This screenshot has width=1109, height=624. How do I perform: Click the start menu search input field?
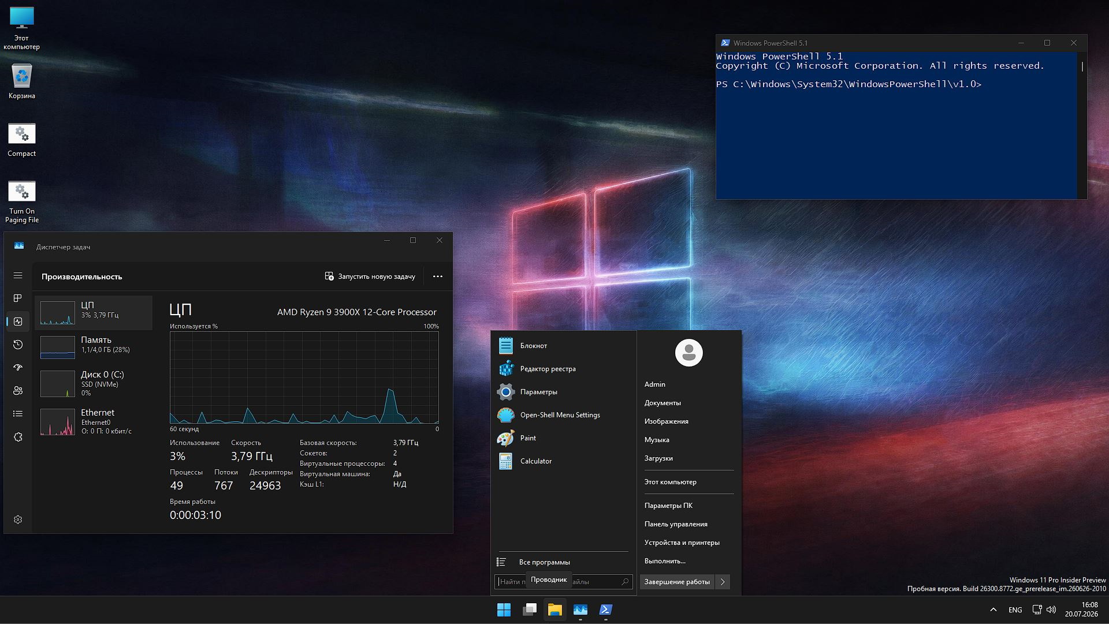[563, 582]
